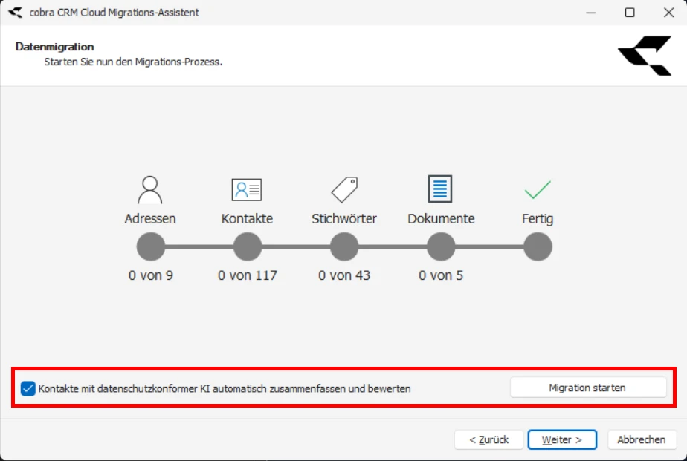
Task: Click the '0 von 43' counter under Stichwörter
Action: click(x=344, y=275)
